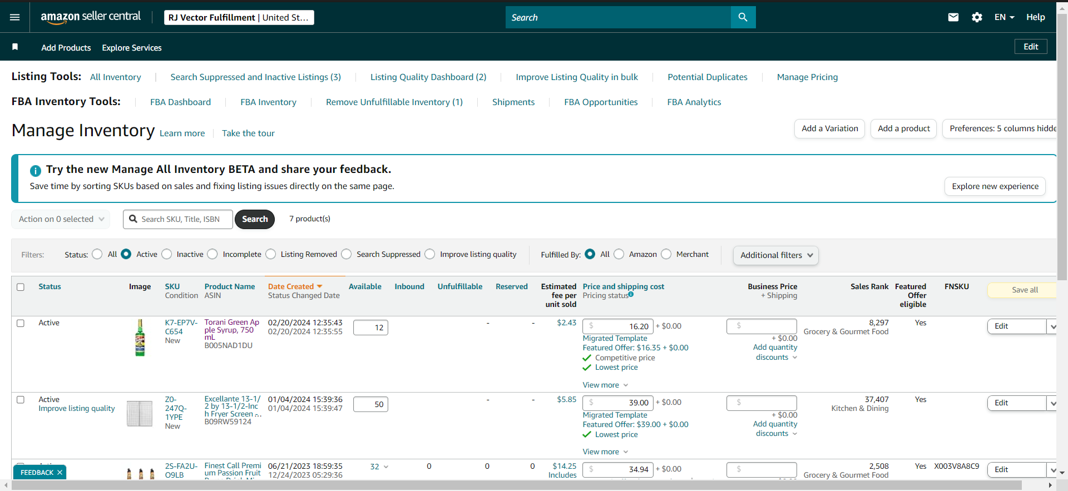1068x491 pixels.
Task: Click the Add a product button
Action: point(904,128)
